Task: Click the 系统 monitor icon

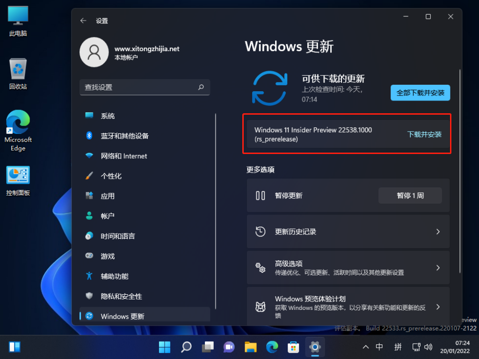Action: (x=89, y=115)
